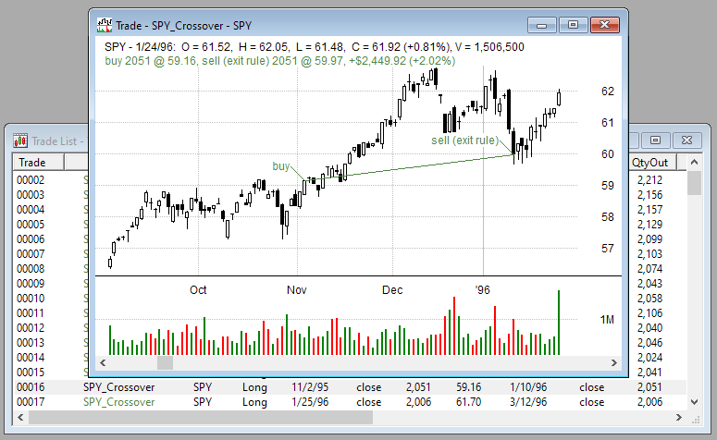
Task: Click the sell (exit rule) marker label
Action: 464,141
